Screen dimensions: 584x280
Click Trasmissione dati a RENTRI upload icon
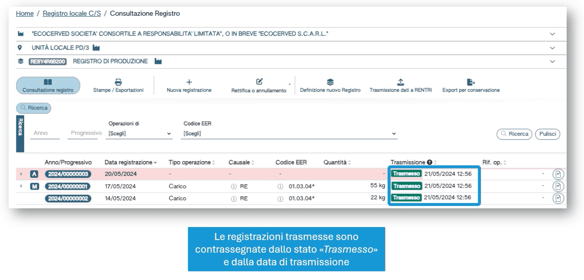tap(401, 82)
